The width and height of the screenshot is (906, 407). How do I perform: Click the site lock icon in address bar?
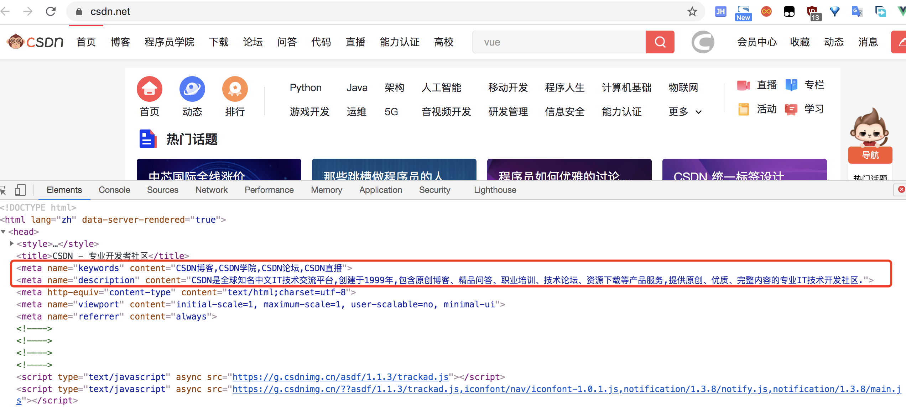79,12
